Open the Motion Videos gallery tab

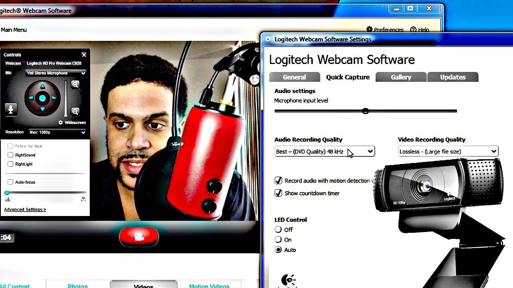coord(209,285)
